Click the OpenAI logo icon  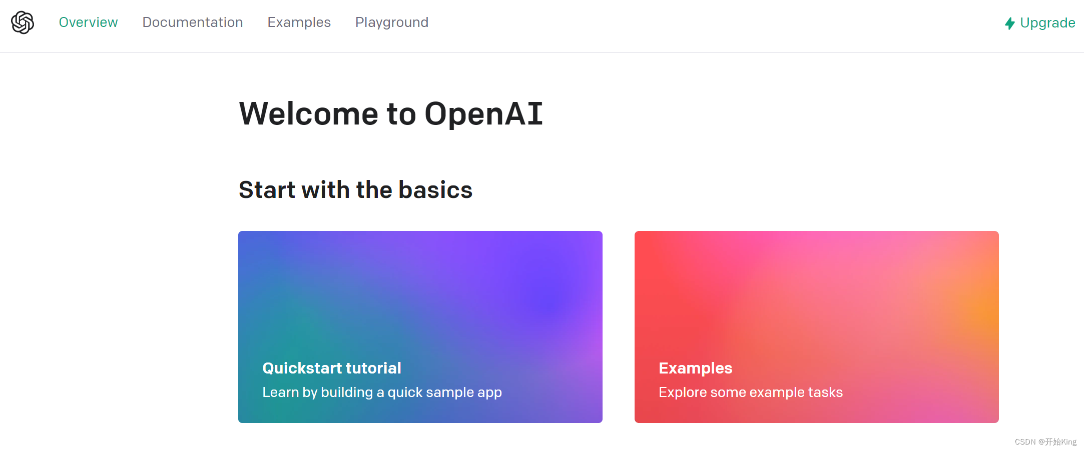(23, 22)
